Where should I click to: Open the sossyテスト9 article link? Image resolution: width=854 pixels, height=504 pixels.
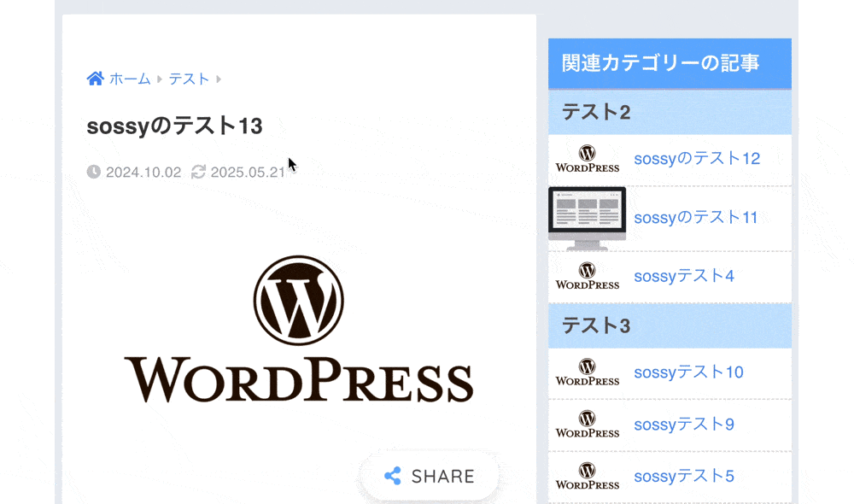[683, 425]
